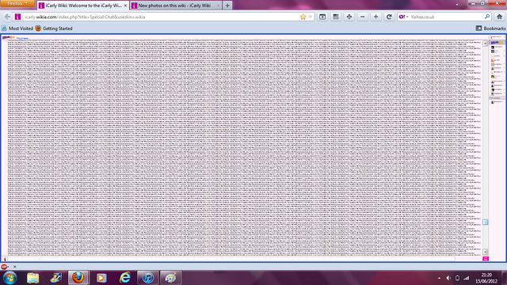Open the Yahoo search engine dropdown
507x285 pixels.
[x=403, y=17]
